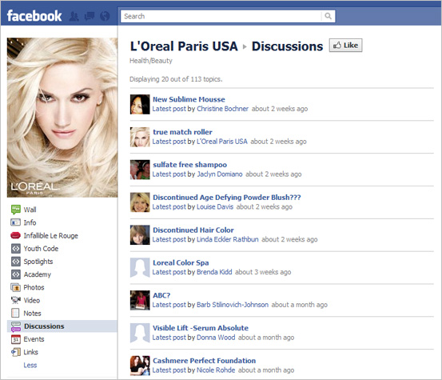Click the Events calendar icon

pos(15,339)
